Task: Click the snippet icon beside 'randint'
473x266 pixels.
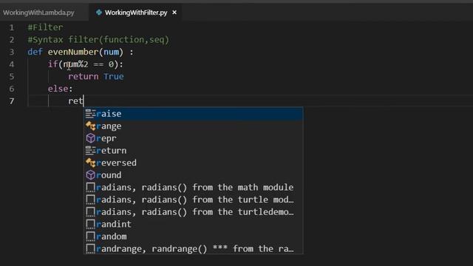Action: point(90,225)
